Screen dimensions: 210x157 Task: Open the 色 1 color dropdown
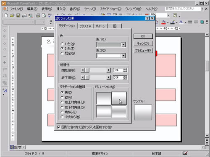pyautogui.click(x=123, y=45)
